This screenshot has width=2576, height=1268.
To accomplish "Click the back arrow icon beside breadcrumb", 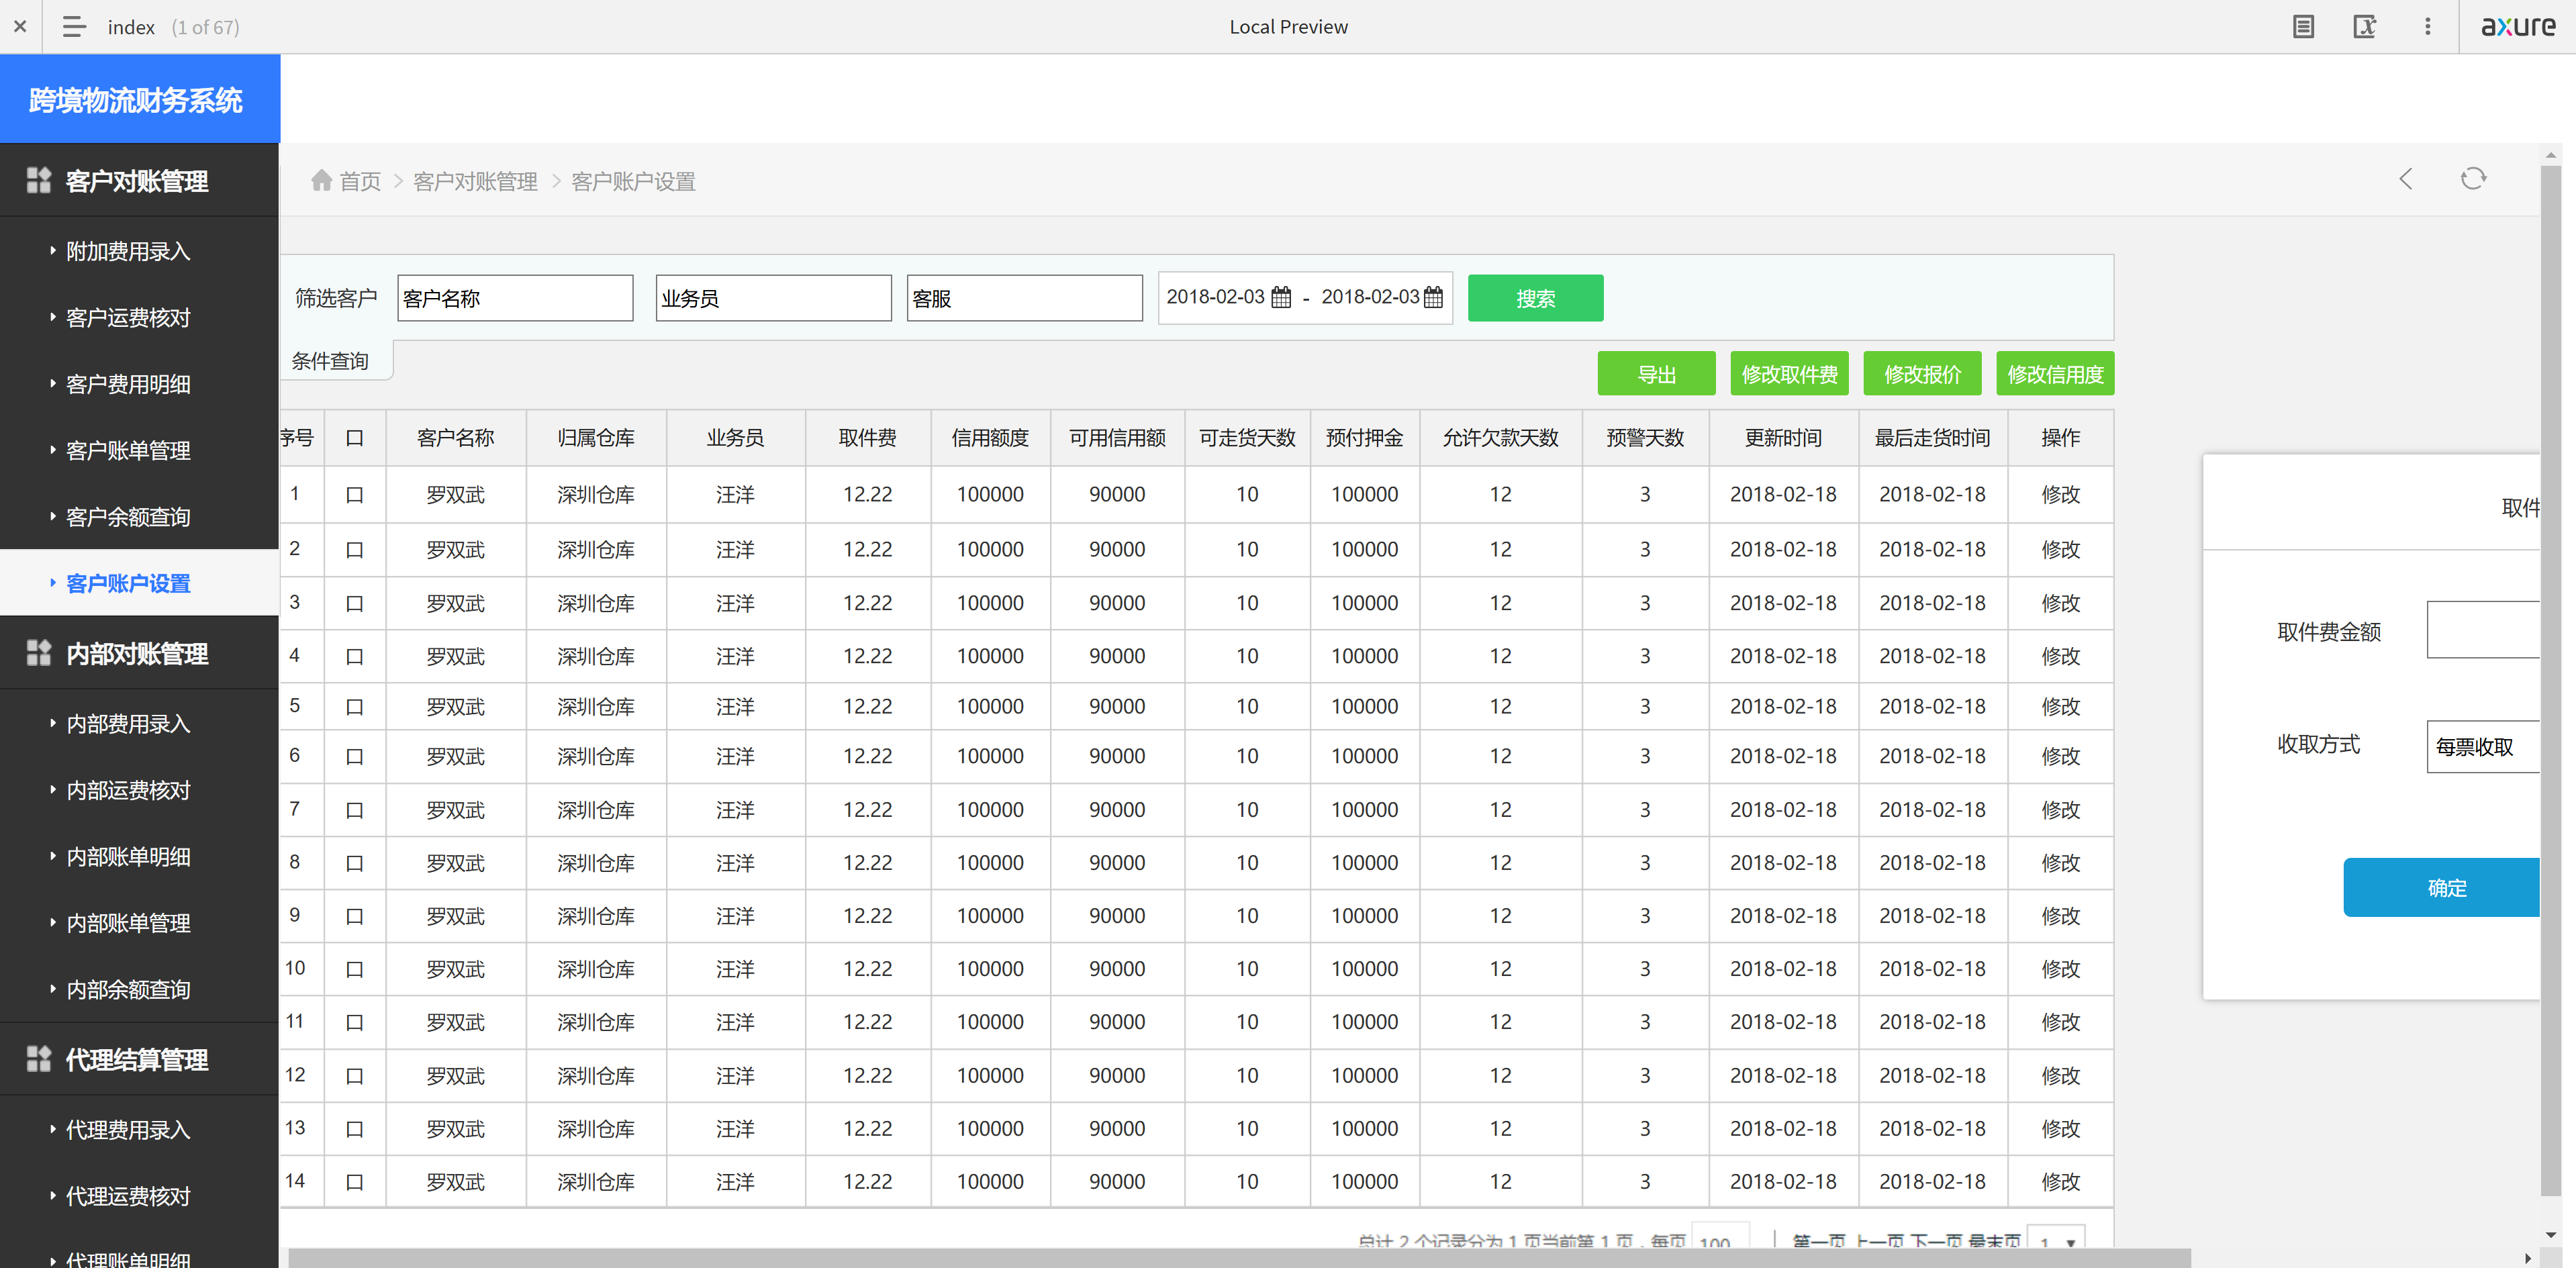I will [2406, 179].
